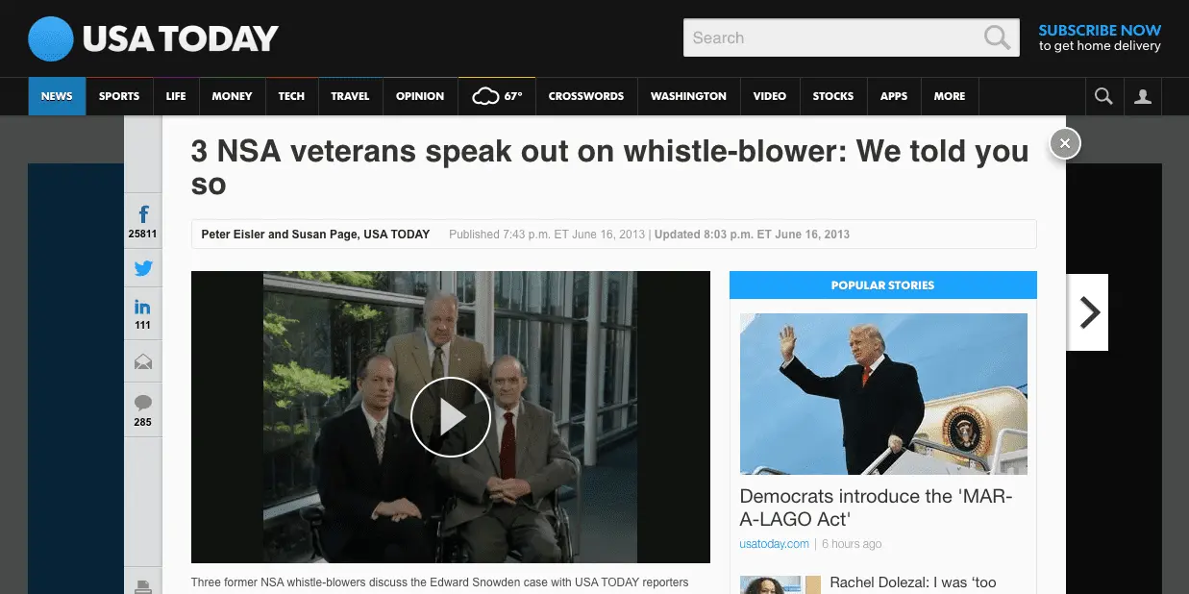Open weather forecast showing 67°
1189x594 pixels.
(497, 96)
